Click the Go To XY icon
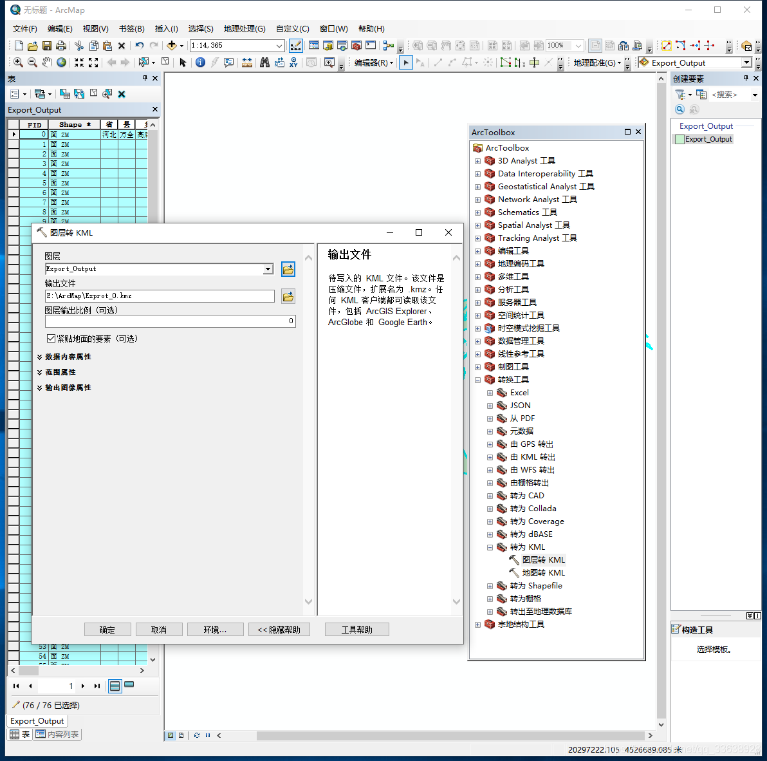This screenshot has width=767, height=761. (293, 62)
